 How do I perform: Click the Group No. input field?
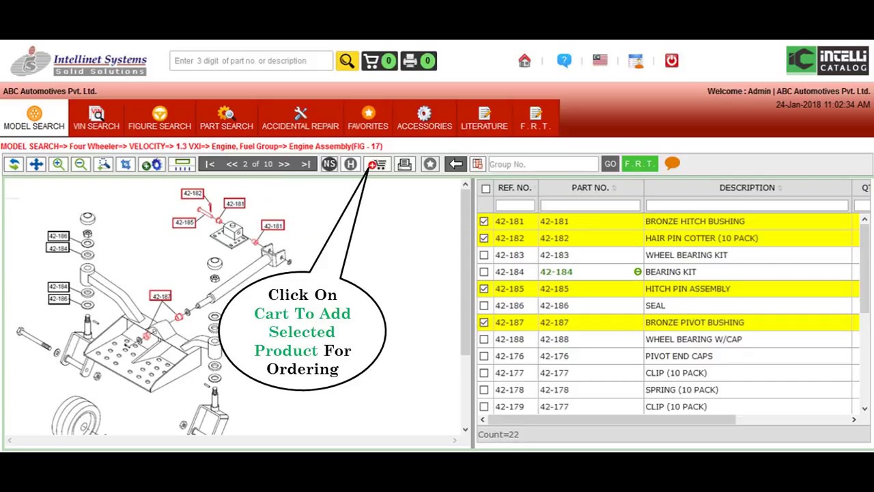tap(543, 164)
